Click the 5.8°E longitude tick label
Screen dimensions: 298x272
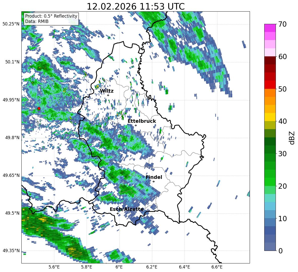click(x=87, y=267)
